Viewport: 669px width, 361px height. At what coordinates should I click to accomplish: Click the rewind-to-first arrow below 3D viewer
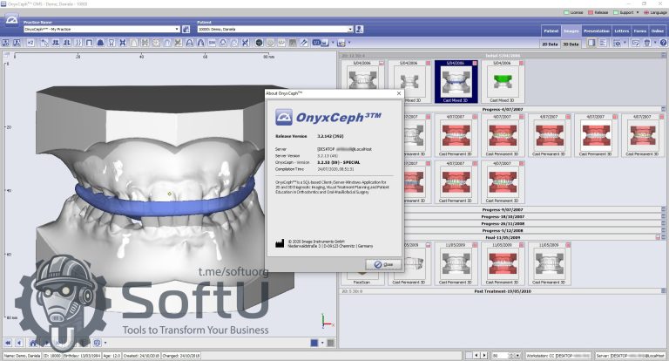[8, 343]
